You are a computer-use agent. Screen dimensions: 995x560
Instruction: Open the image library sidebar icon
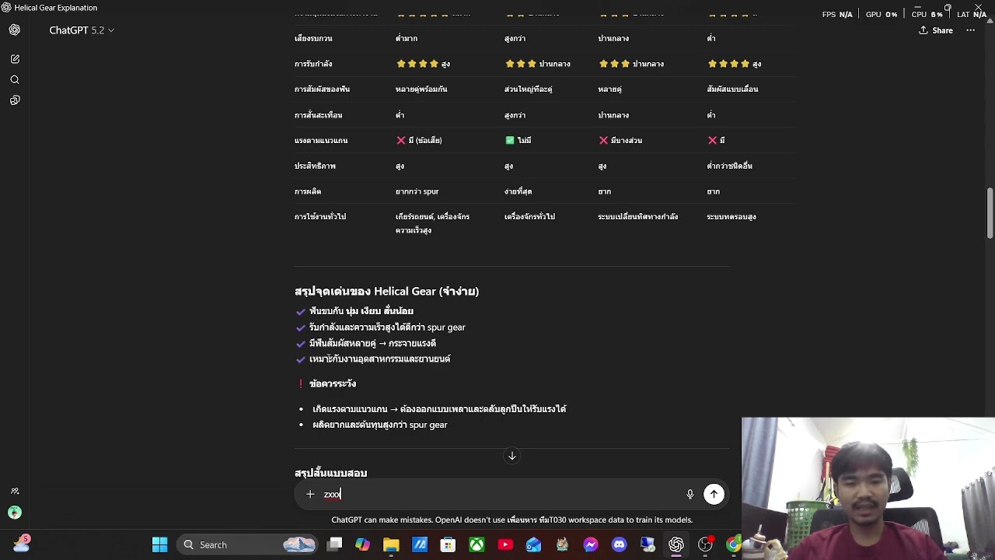15,100
